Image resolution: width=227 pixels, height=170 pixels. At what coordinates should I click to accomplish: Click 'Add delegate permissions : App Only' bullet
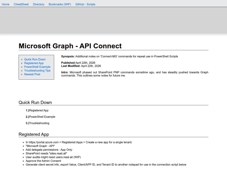pos(49,150)
